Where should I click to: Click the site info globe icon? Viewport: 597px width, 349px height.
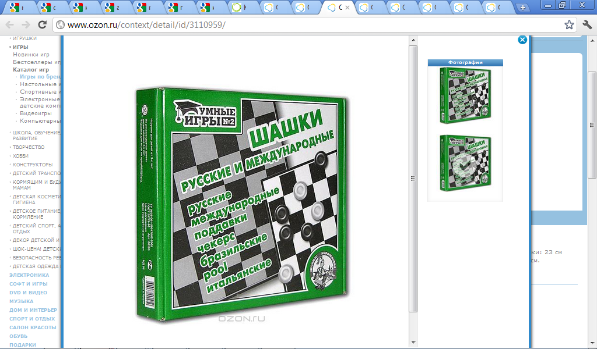coord(60,24)
